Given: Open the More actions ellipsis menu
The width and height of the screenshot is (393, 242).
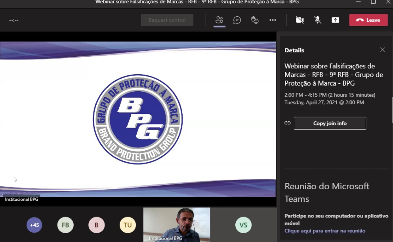Looking at the screenshot, I should click(x=273, y=20).
